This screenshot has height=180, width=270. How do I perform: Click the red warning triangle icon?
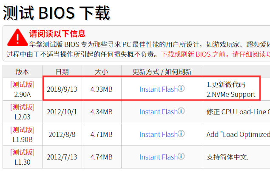pos(17,38)
